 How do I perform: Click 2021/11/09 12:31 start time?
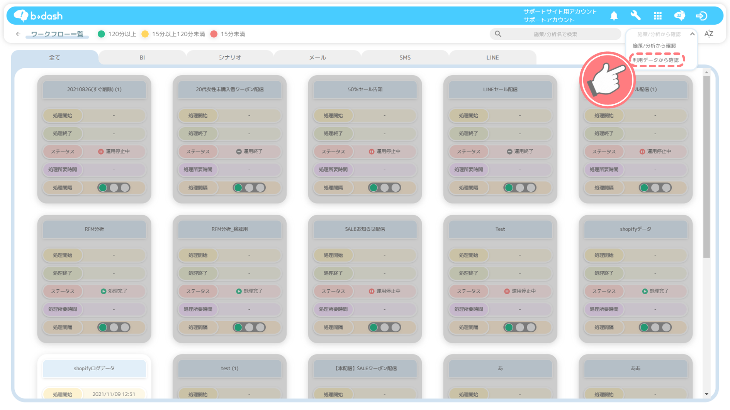click(114, 394)
